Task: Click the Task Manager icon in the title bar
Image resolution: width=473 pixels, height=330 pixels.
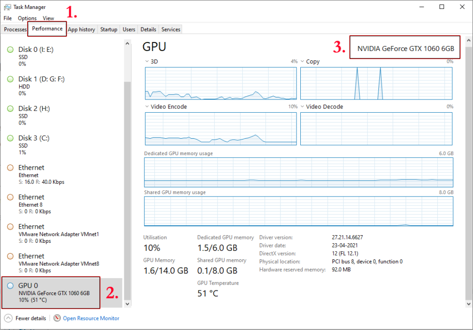Action: pyautogui.click(x=8, y=7)
